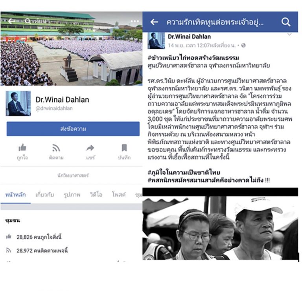302x291 pixels.
Task: Tap the back arrow in the blue header
Action: coord(154,22)
